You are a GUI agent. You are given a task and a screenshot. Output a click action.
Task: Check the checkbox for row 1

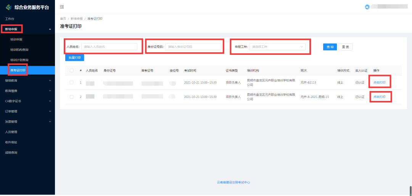click(71, 83)
